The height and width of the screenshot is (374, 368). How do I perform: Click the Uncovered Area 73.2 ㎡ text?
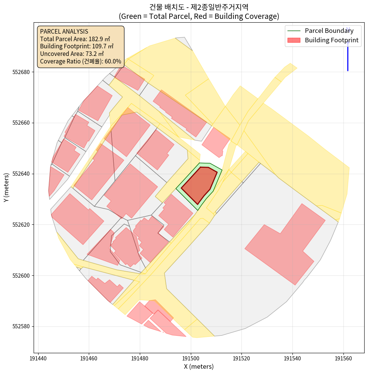pyautogui.click(x=72, y=54)
